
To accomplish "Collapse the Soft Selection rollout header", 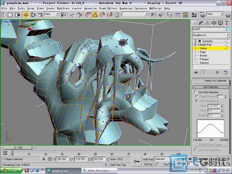I will (210, 87).
